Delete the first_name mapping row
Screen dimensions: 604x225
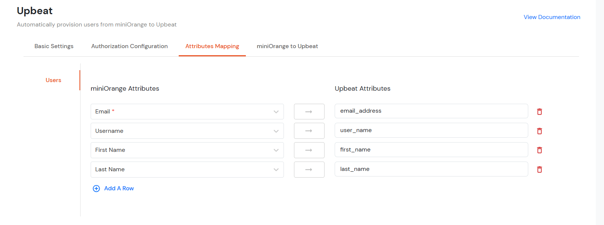[539, 150]
